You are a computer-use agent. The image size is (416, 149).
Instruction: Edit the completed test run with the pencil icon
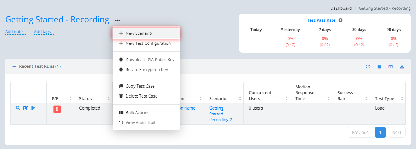[25, 108]
